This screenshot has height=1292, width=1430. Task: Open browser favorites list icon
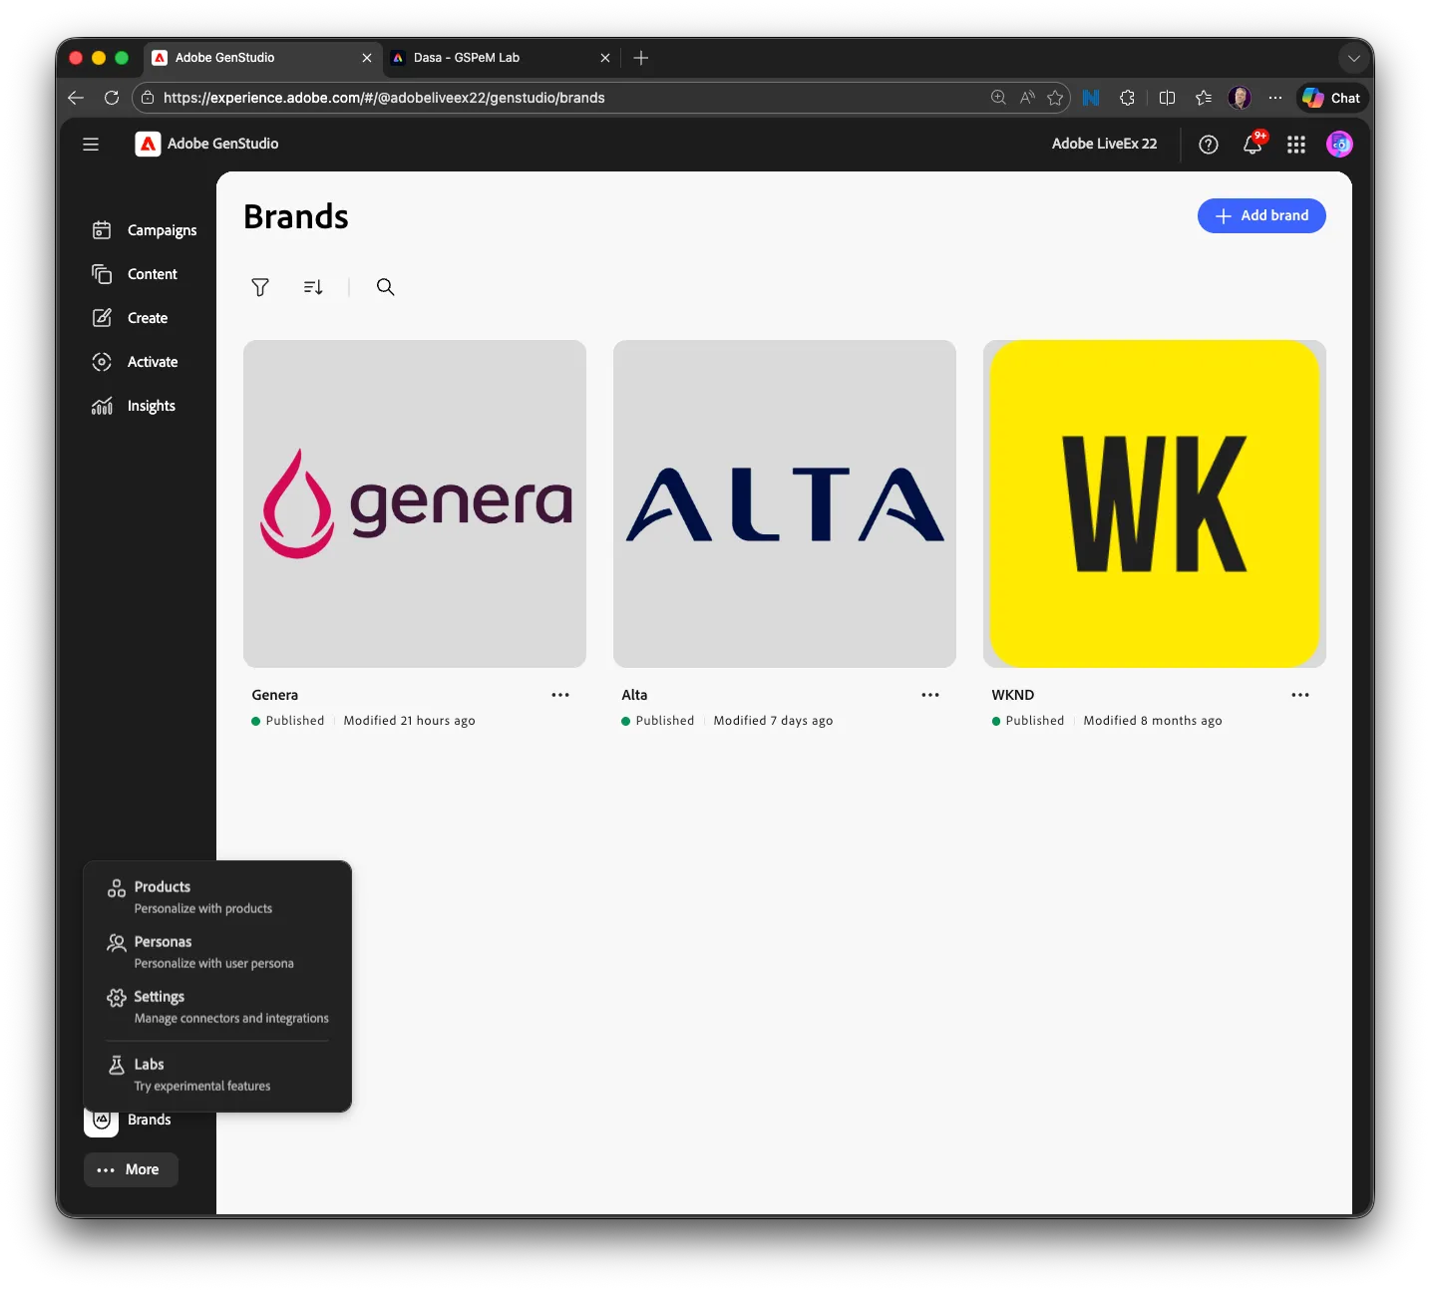(1204, 98)
